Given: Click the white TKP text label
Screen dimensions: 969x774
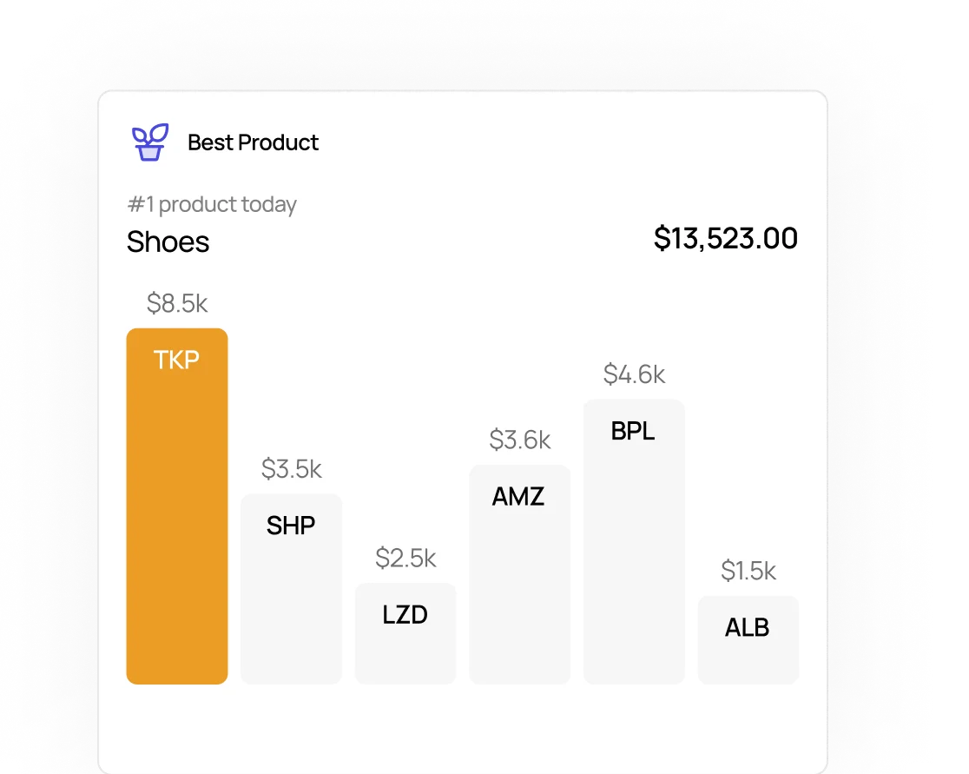Looking at the screenshot, I should (177, 360).
